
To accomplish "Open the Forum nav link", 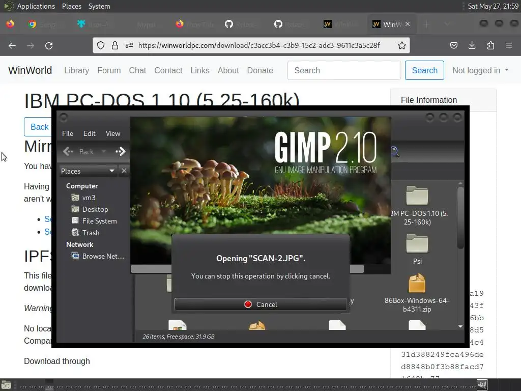I will 109,70.
